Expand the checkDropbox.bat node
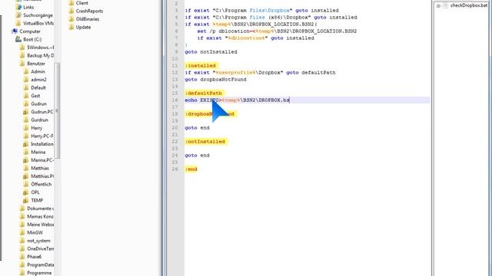The image size is (492, 276). [438, 5]
